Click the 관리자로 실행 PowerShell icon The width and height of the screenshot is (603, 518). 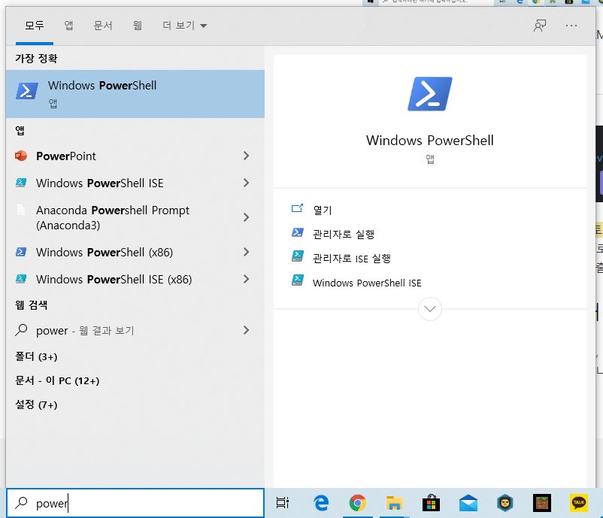coord(297,232)
